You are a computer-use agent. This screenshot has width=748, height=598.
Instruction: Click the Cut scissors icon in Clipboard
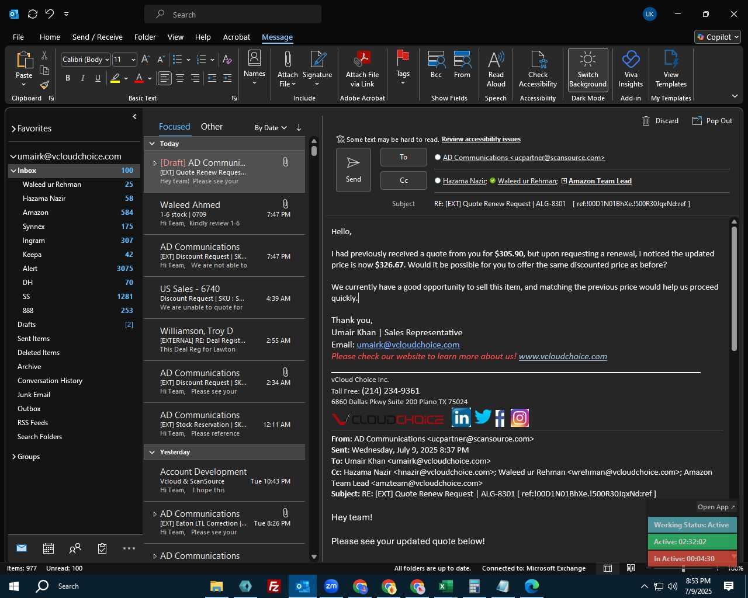click(44, 55)
